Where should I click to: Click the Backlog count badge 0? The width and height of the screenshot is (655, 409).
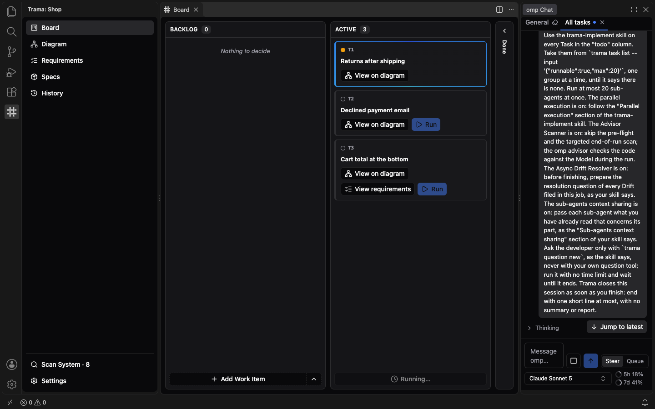pyautogui.click(x=206, y=30)
